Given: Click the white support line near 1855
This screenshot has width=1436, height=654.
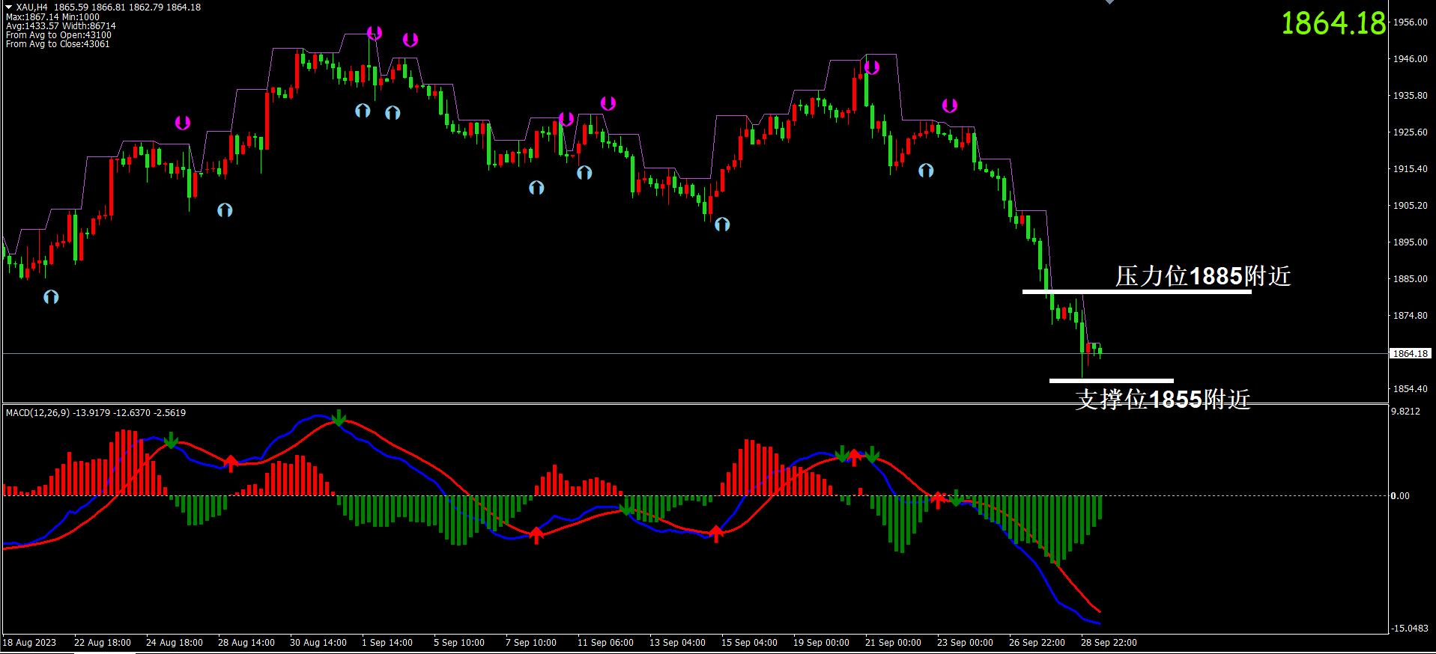Looking at the screenshot, I should tap(1111, 381).
